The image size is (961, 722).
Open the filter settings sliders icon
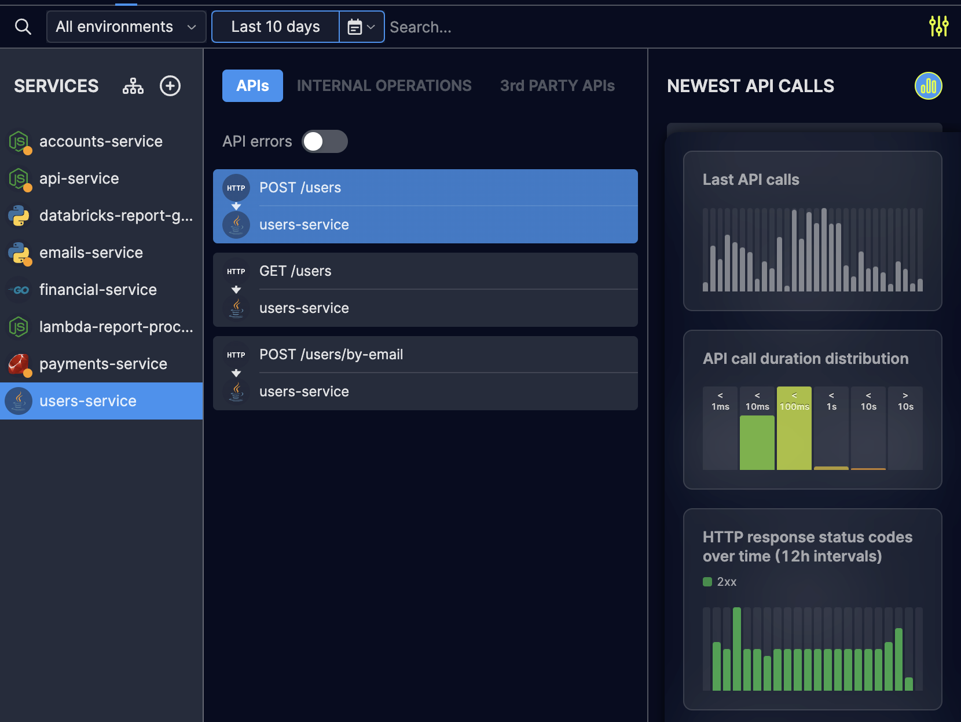(x=938, y=27)
